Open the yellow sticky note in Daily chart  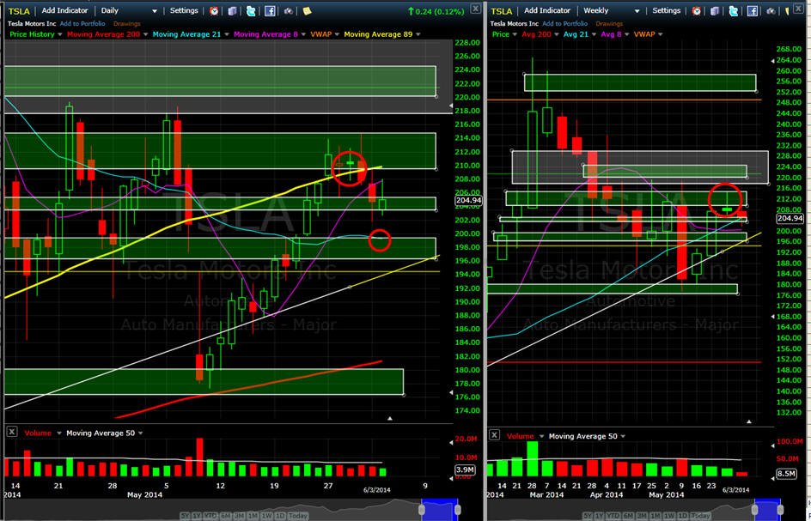click(x=307, y=11)
